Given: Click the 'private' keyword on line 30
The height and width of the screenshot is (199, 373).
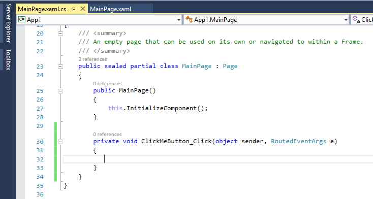Looking at the screenshot, I should pos(106,141).
